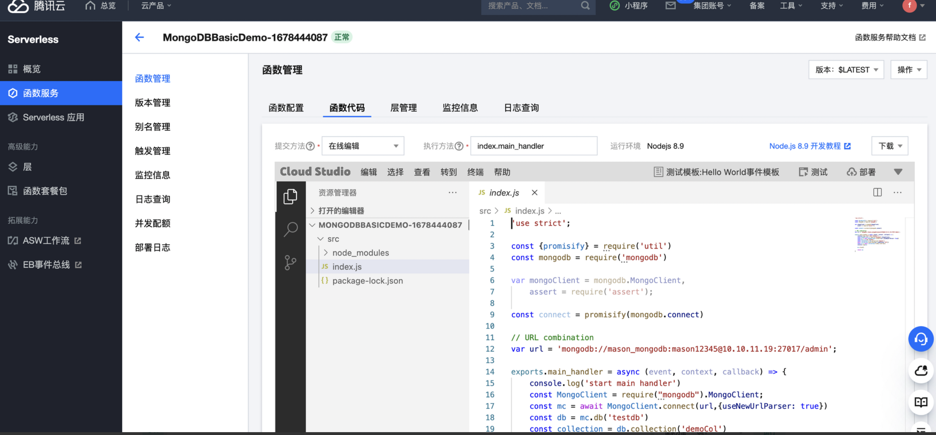The image size is (936, 435).
Task: Close the index.js editor tab
Action: click(534, 193)
